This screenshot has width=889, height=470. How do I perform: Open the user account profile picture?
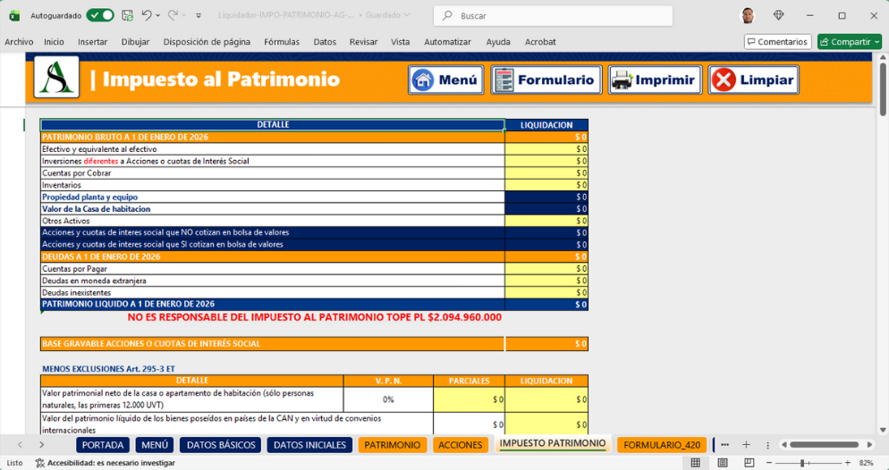coord(748,16)
